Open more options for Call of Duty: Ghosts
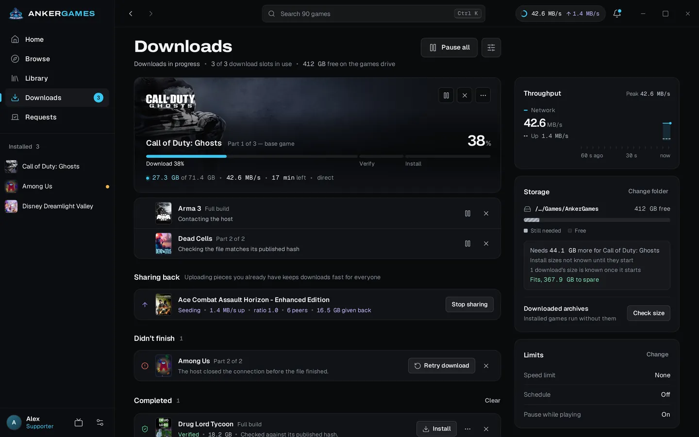This screenshot has width=699, height=437. click(x=483, y=96)
